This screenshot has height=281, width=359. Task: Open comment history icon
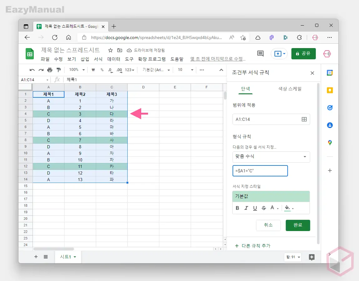(260, 54)
